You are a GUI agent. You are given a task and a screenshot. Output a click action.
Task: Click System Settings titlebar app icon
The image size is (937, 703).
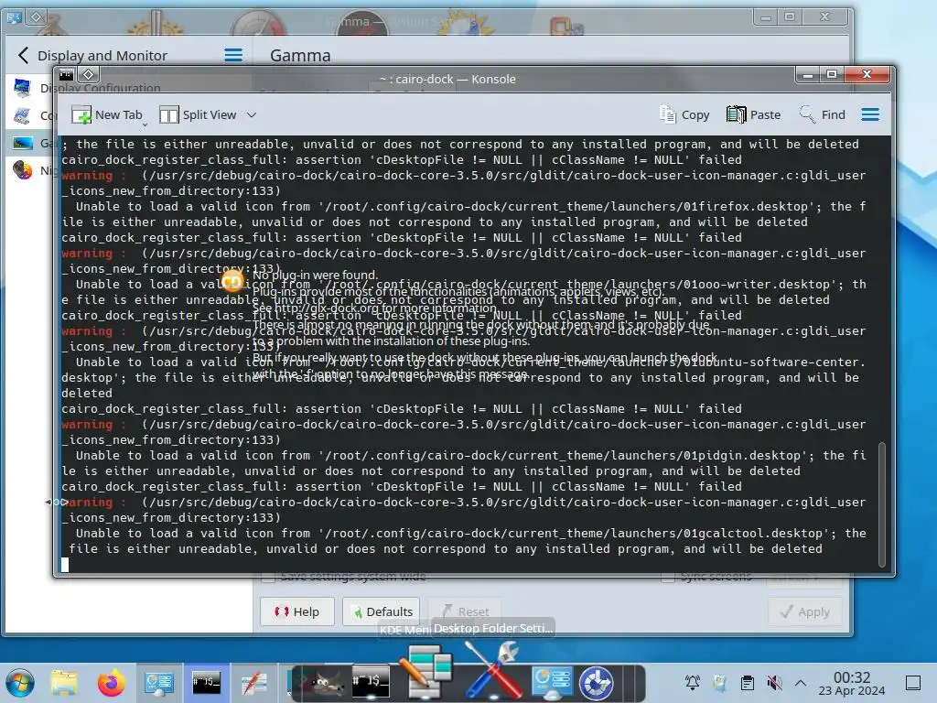click(x=15, y=17)
